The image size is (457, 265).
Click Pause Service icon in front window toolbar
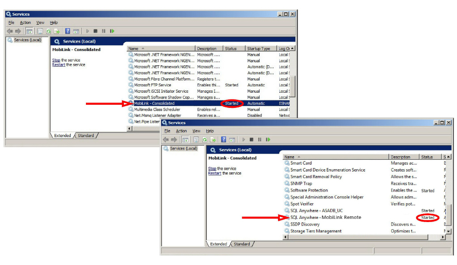(x=260, y=140)
